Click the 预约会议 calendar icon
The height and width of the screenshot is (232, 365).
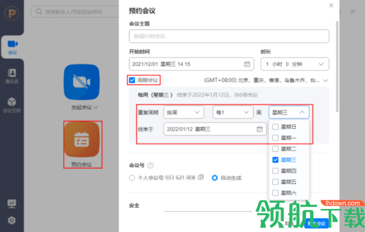[82, 140]
